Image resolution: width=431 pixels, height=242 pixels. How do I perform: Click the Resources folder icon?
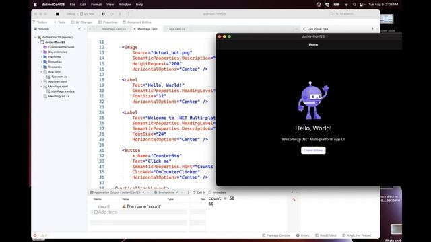[45, 67]
